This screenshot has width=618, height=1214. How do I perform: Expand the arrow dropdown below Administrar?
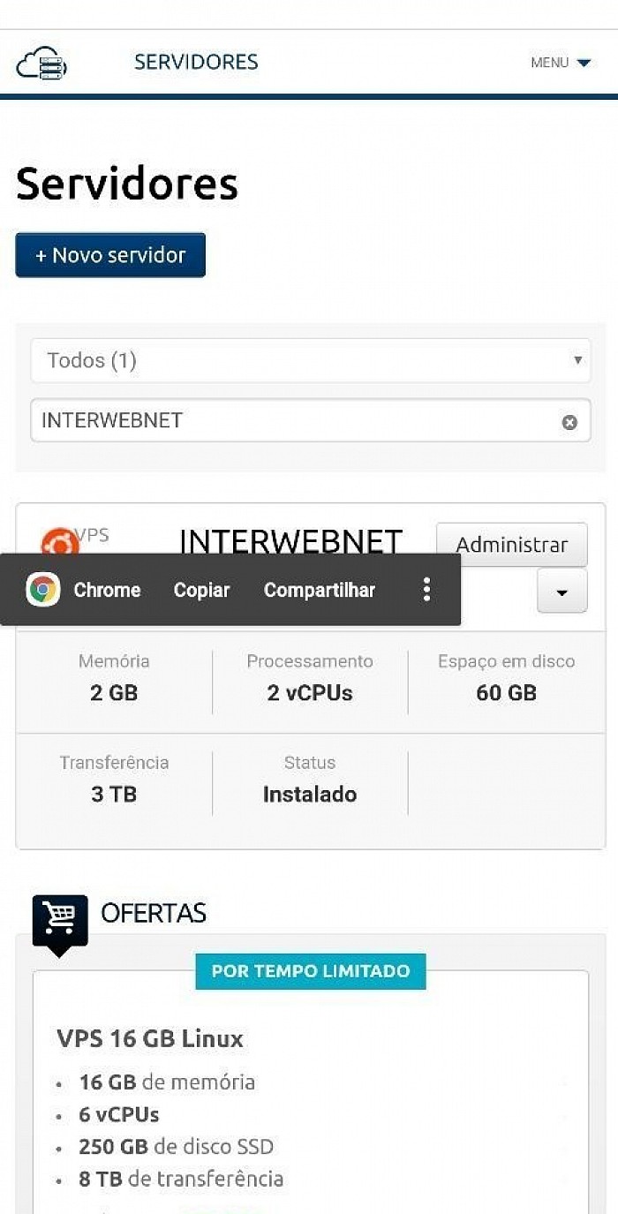click(x=562, y=592)
